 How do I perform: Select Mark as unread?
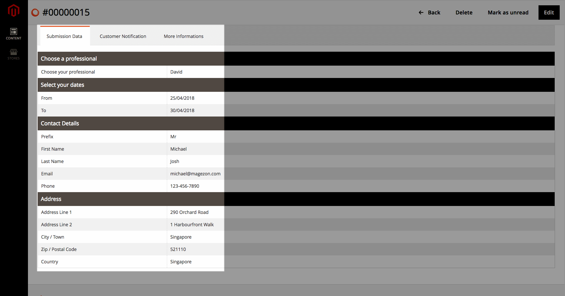(508, 12)
